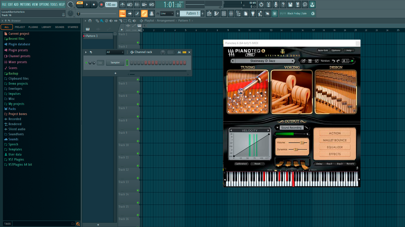Open the channel rack view icon
Image resolution: width=405 pixels, height=227 pixels.
[224, 13]
